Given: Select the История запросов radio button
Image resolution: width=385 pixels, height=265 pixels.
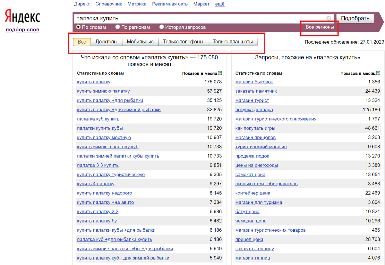Looking at the screenshot, I should coord(161,27).
